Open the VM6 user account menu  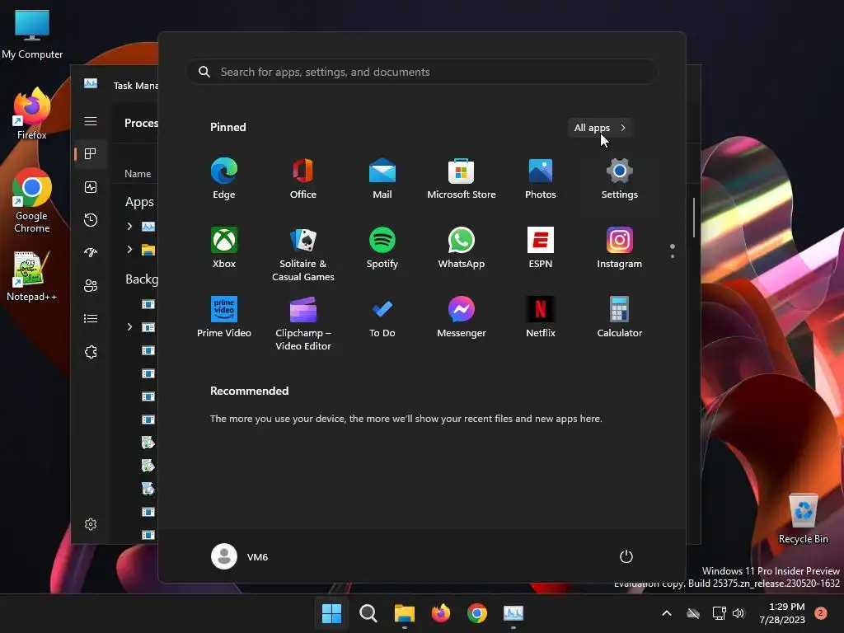tap(240, 556)
